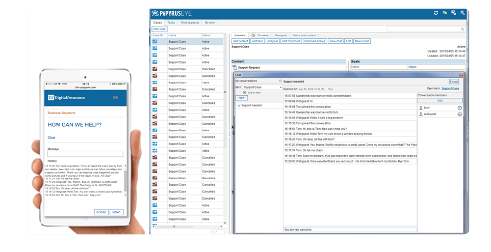491x252 pixels.
Task: Toggle the Show mine checkbox
Action: (x=244, y=92)
